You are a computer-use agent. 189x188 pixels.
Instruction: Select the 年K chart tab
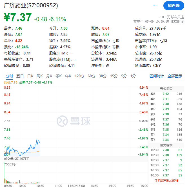click(x=68, y=76)
